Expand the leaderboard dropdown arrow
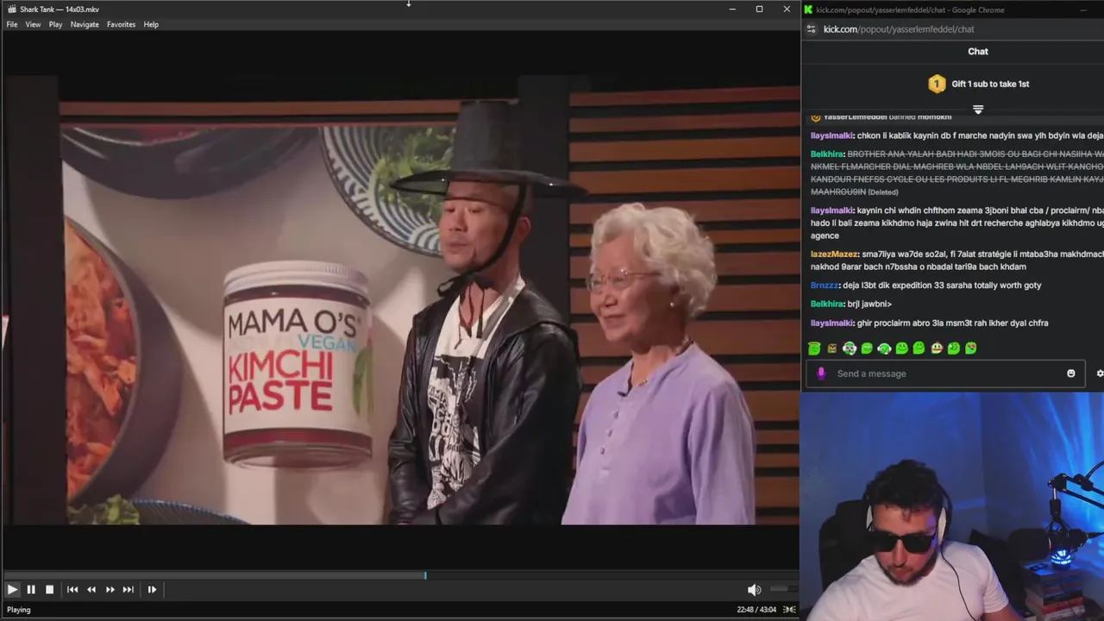Image resolution: width=1104 pixels, height=621 pixels. click(x=978, y=110)
